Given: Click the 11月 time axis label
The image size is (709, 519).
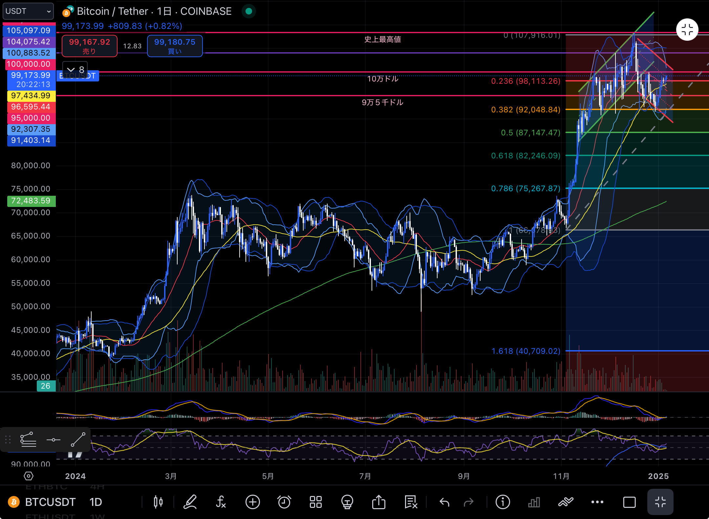Looking at the screenshot, I should pyautogui.click(x=561, y=476).
